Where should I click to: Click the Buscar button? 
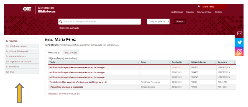click(x=180, y=22)
